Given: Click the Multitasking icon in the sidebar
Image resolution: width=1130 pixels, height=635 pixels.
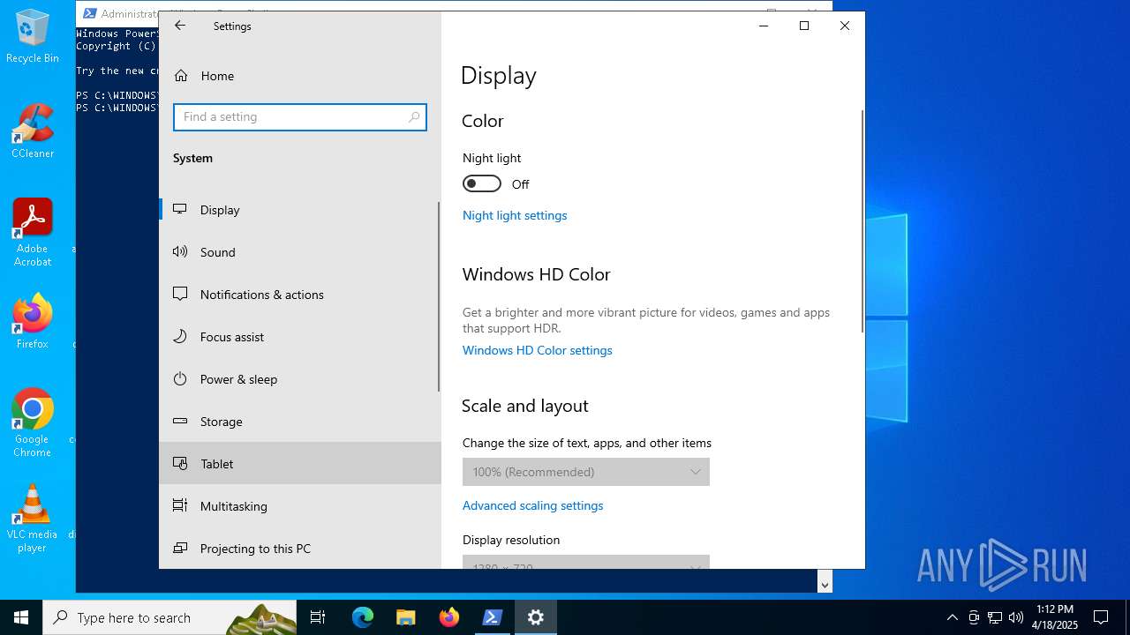Looking at the screenshot, I should coord(180,505).
